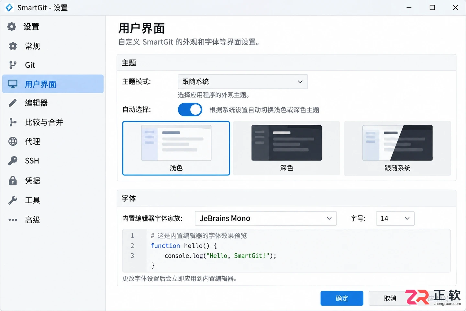466x311 pixels.
Task: Close the SmartGit settings window
Action: click(x=455, y=7)
